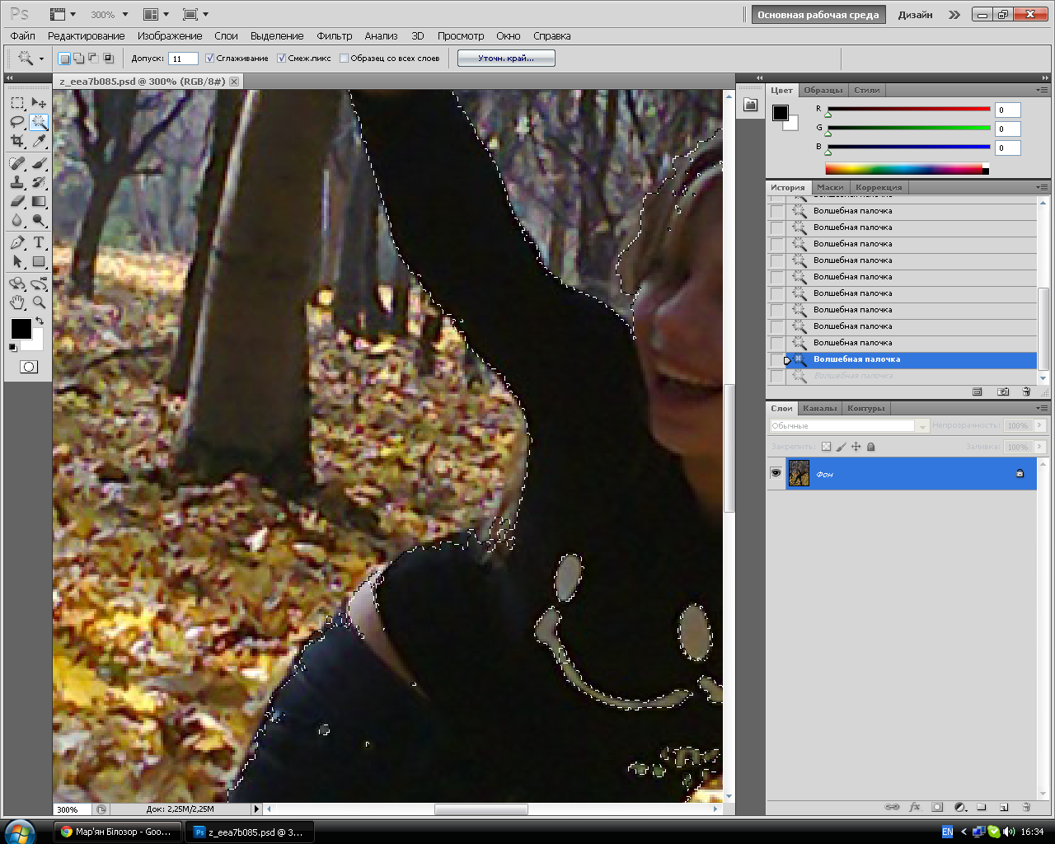This screenshot has height=844, width=1055.
Task: Choose Subtract from Selection mode
Action: 94,58
